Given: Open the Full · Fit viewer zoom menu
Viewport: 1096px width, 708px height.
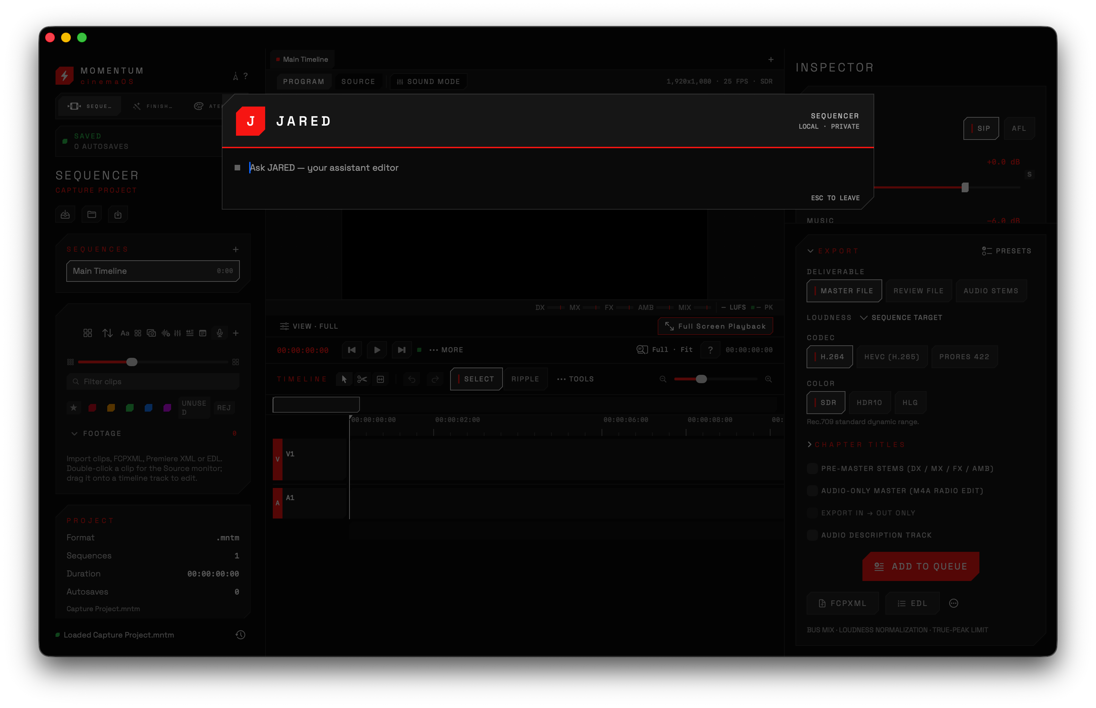Looking at the screenshot, I should [665, 350].
